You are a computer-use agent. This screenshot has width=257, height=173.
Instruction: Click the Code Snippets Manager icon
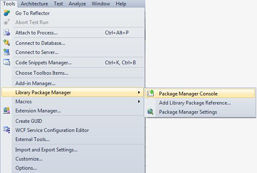pos(7,63)
